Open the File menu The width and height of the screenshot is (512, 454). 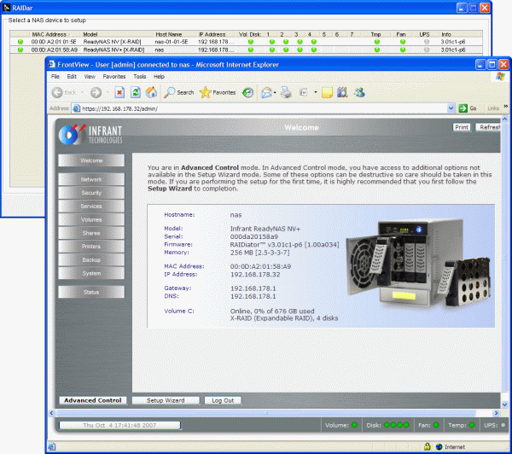coord(55,77)
